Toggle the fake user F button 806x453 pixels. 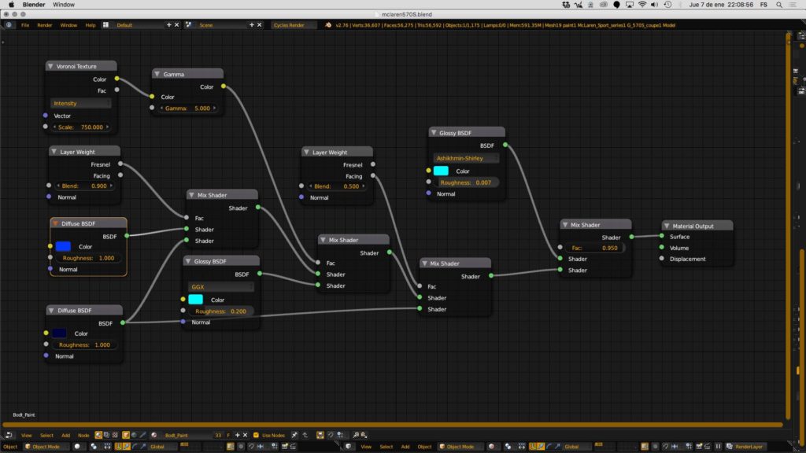coord(229,435)
